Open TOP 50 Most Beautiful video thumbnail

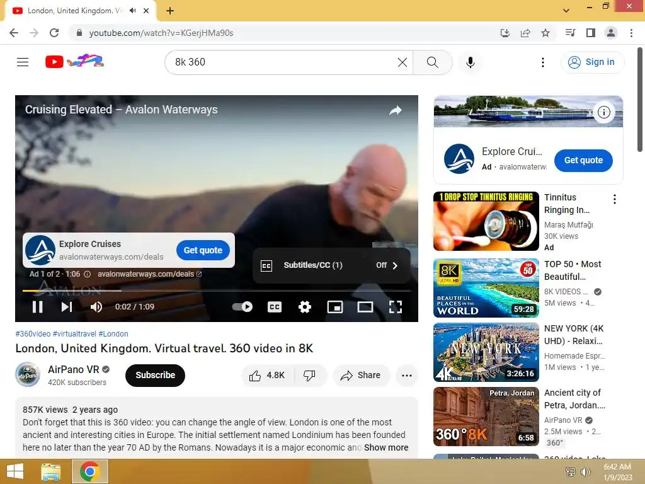click(486, 288)
